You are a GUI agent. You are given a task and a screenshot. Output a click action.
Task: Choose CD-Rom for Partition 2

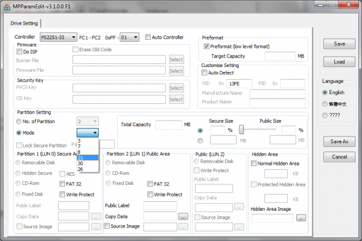click(108, 173)
